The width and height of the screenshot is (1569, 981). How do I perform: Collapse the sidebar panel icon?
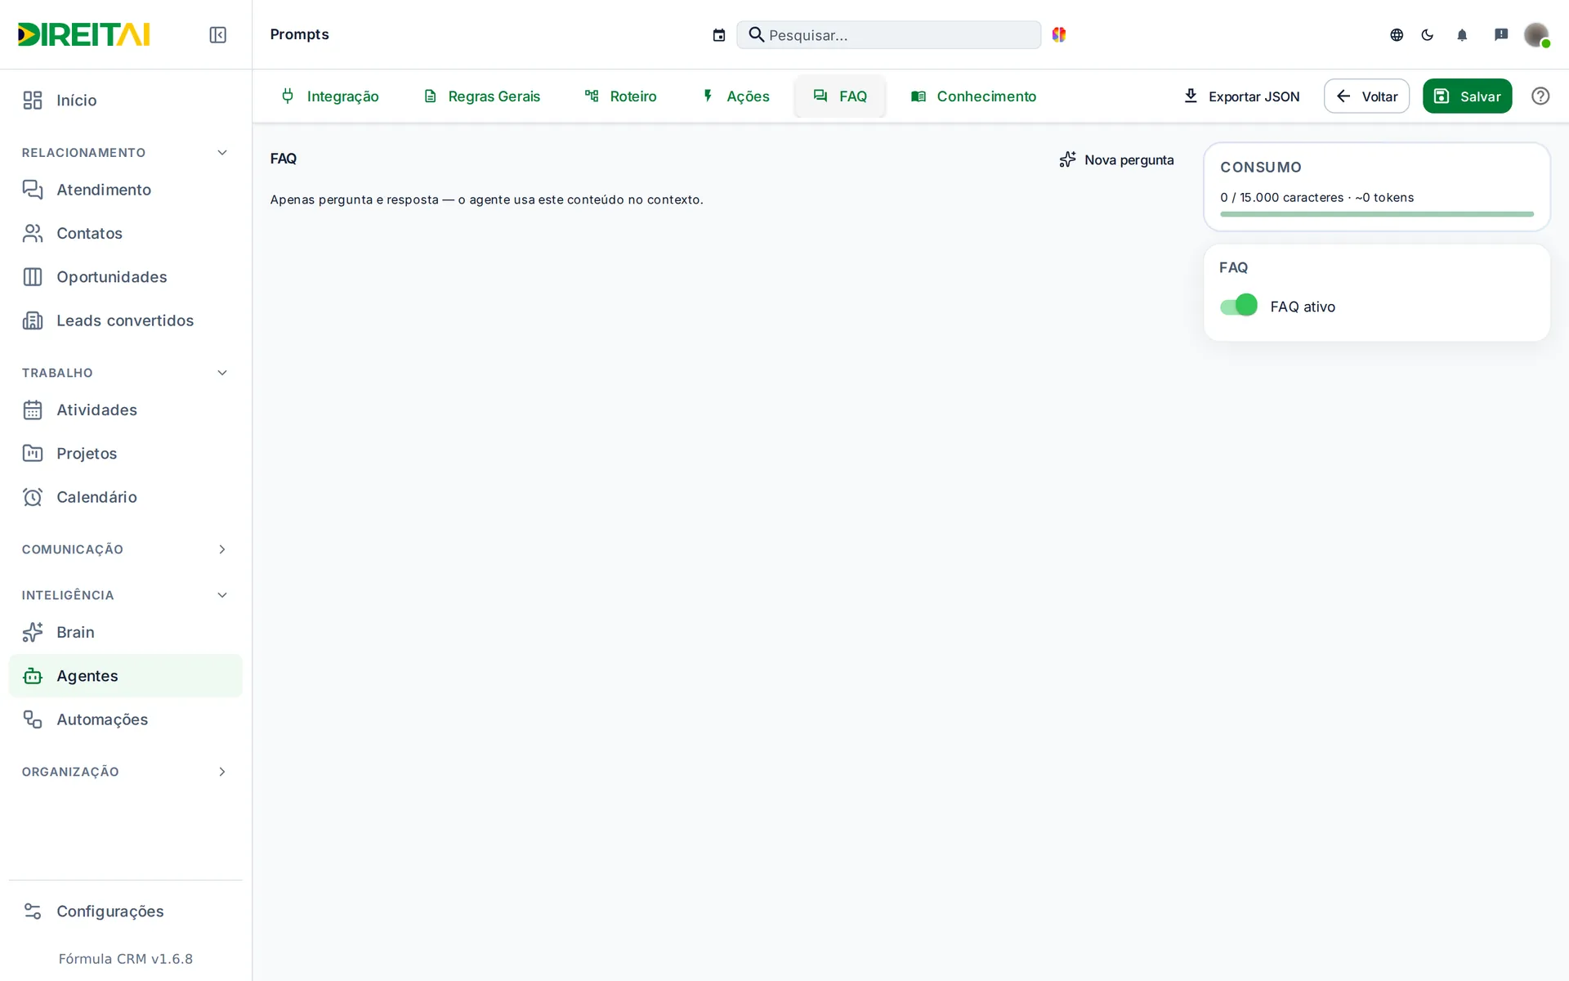[217, 34]
